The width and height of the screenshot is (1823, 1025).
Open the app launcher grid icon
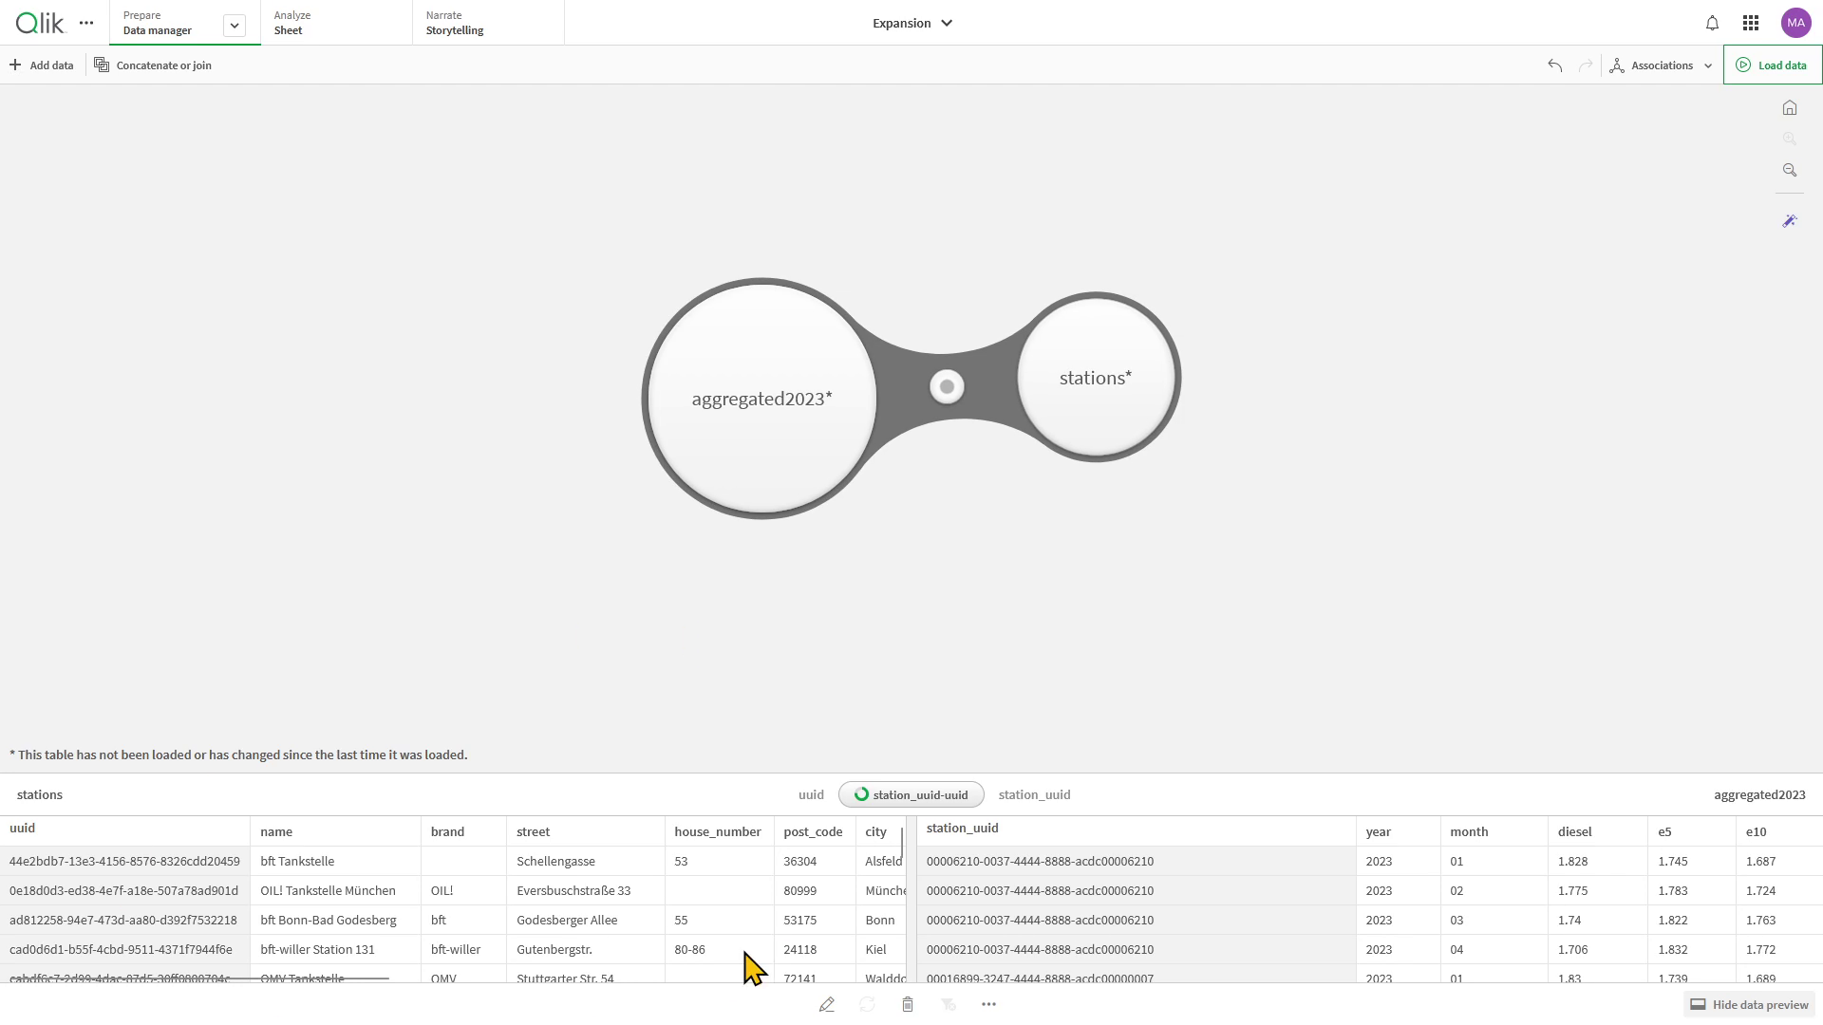click(1751, 23)
